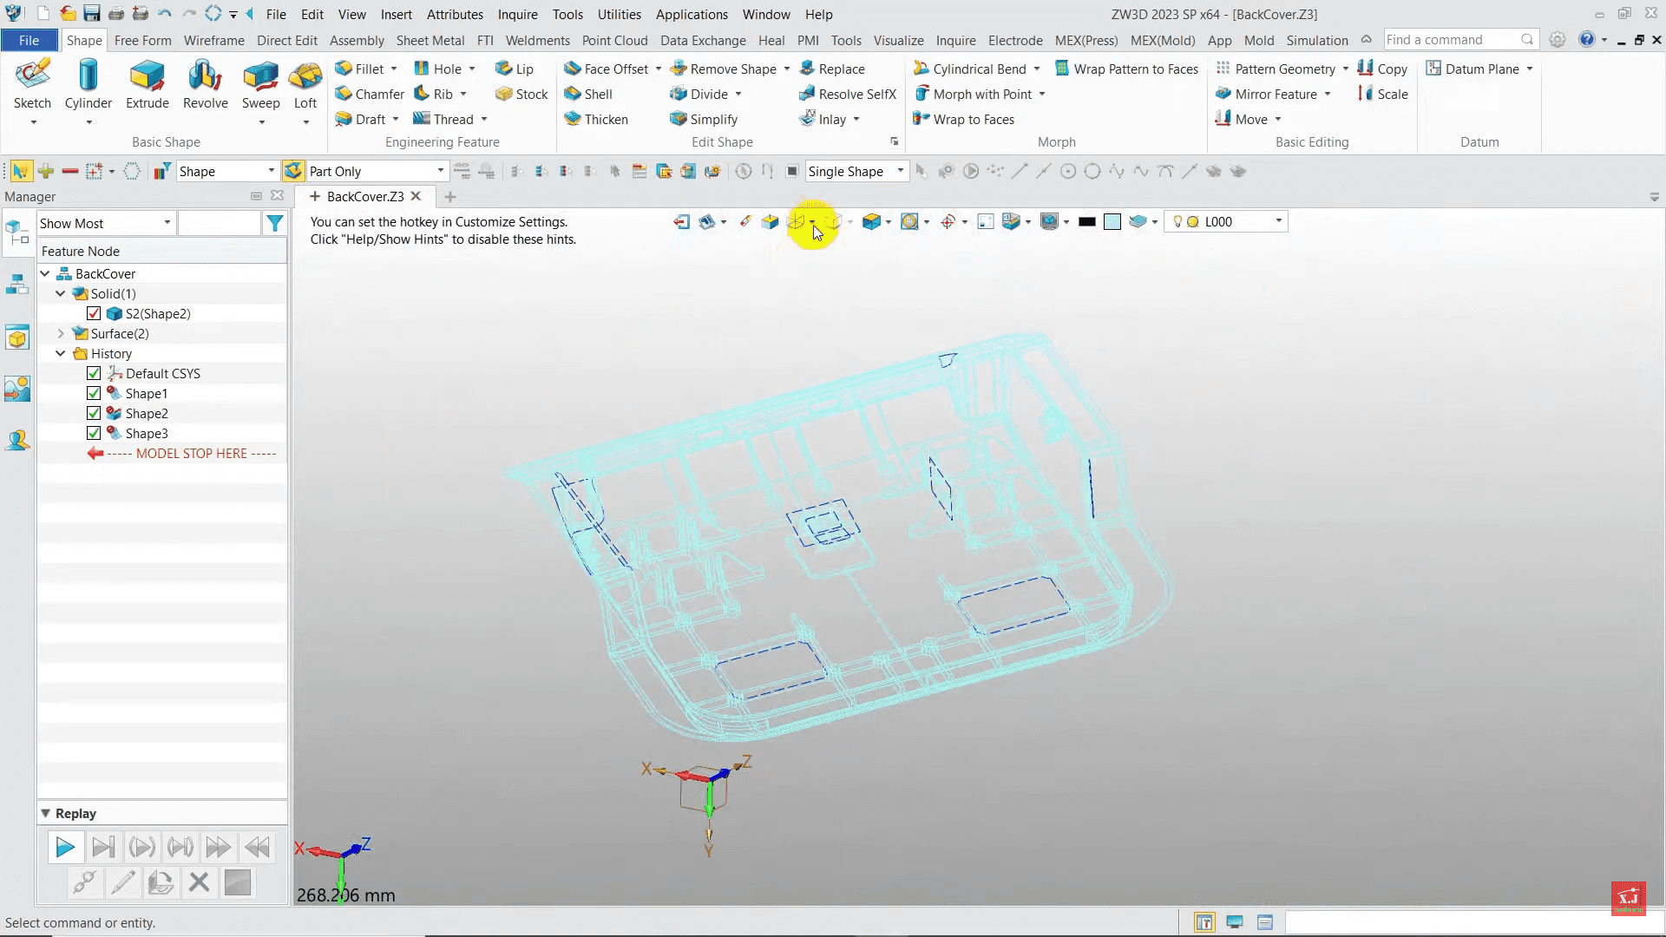Open the Part Only filter dropdown
Image resolution: width=1666 pixels, height=937 pixels.
click(x=440, y=171)
